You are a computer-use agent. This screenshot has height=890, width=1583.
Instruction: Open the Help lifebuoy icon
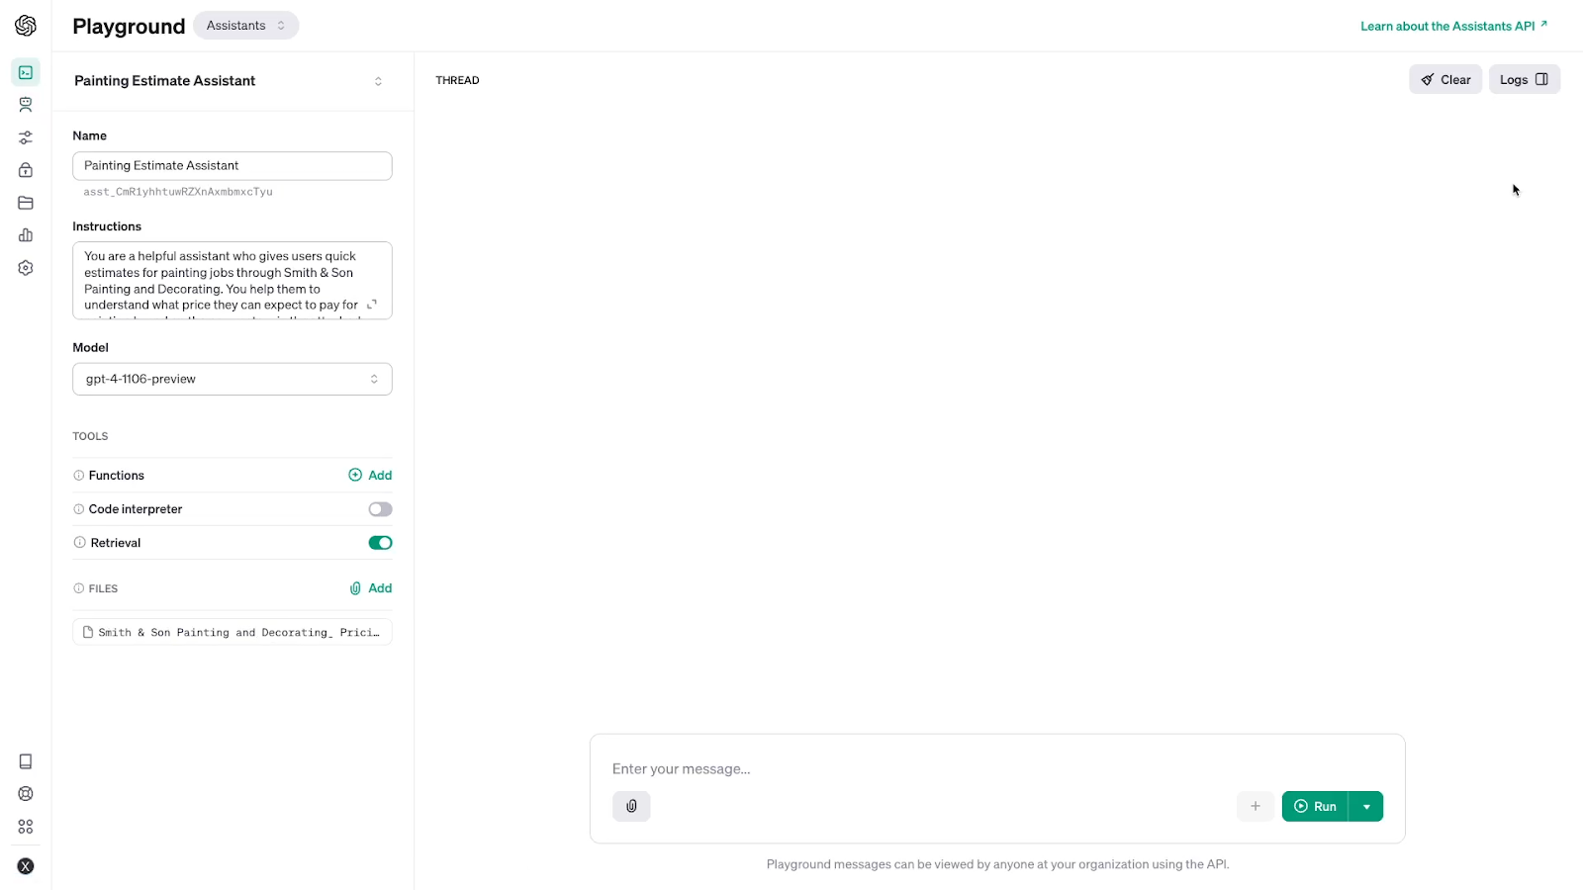[x=26, y=794]
